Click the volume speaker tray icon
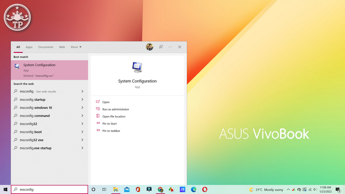Screen dimensions: 345x194 (315, 190)
